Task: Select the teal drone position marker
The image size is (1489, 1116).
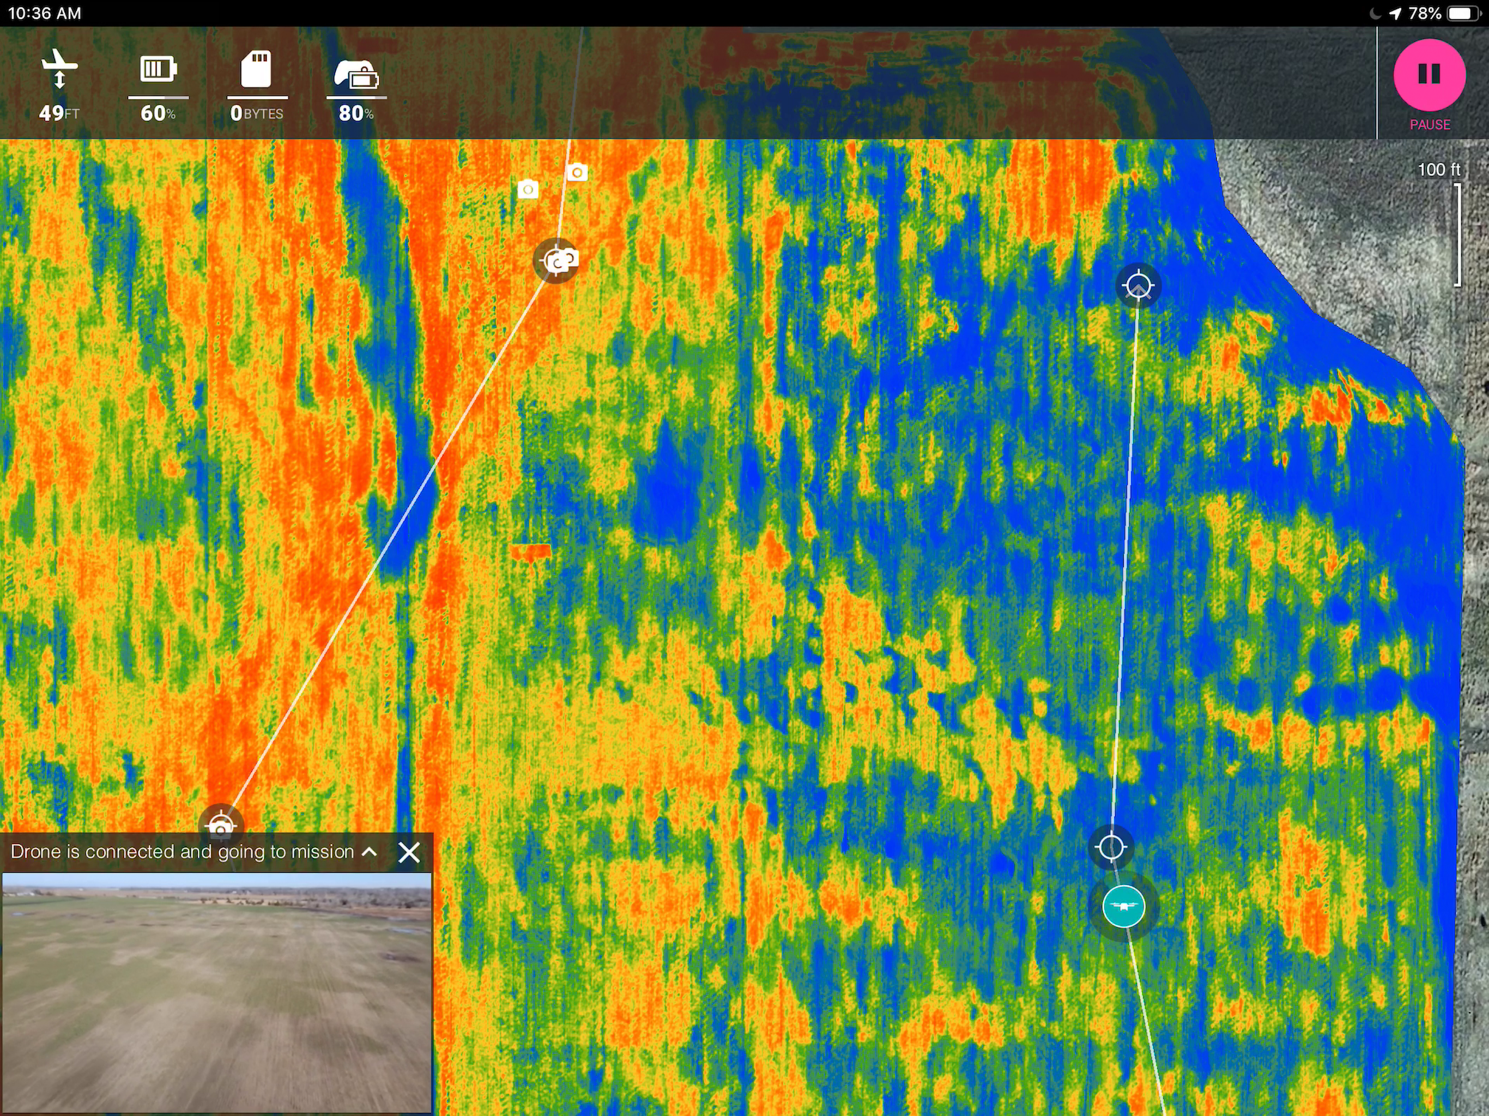Action: click(1123, 906)
